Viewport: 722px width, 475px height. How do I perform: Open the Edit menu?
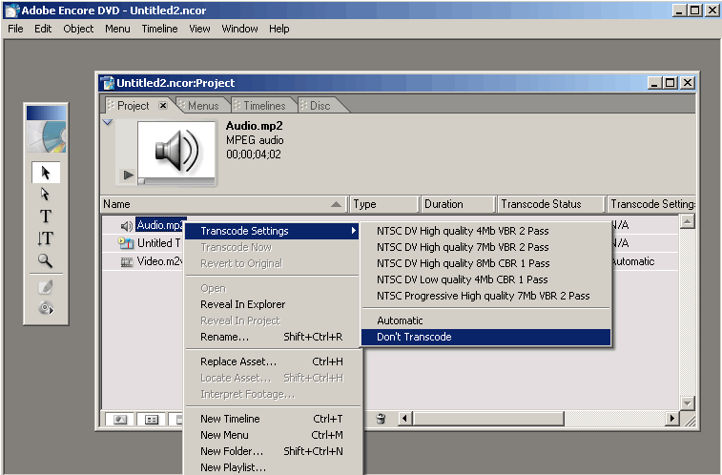(43, 29)
